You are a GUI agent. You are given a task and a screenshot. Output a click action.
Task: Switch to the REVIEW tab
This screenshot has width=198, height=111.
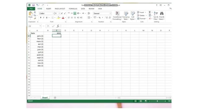(92, 9)
